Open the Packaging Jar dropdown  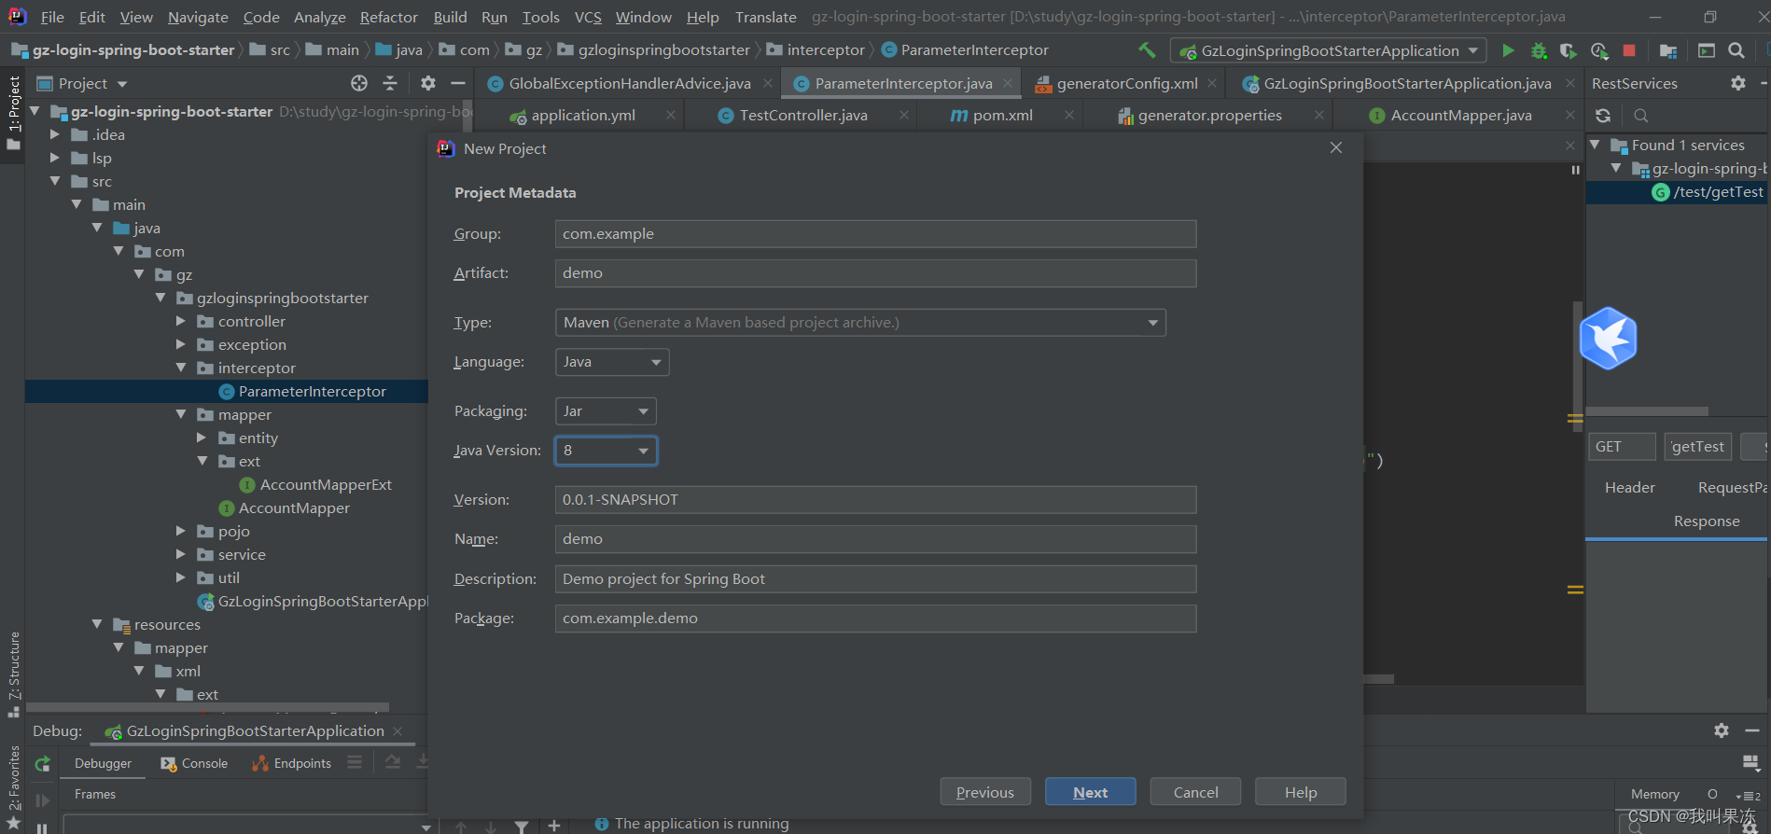pos(606,411)
